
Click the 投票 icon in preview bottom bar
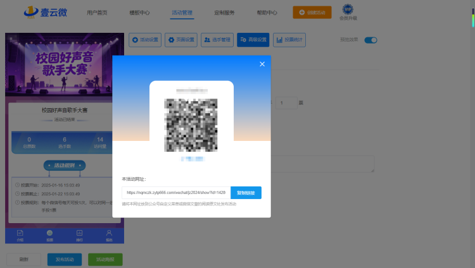point(49,236)
